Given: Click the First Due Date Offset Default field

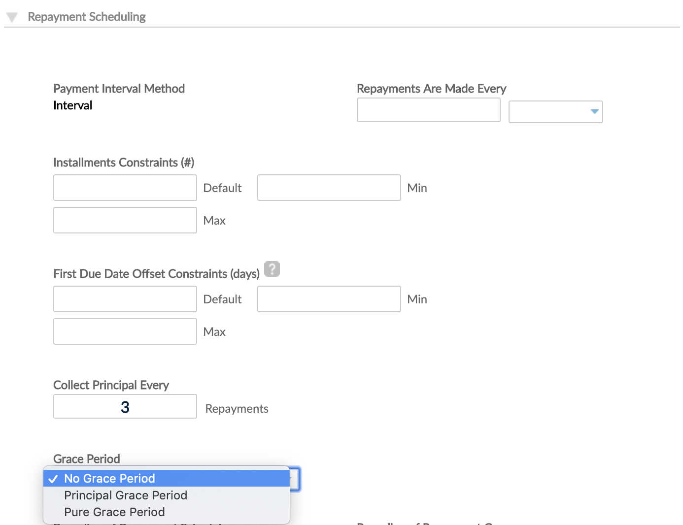Looking at the screenshot, I should 125,299.
